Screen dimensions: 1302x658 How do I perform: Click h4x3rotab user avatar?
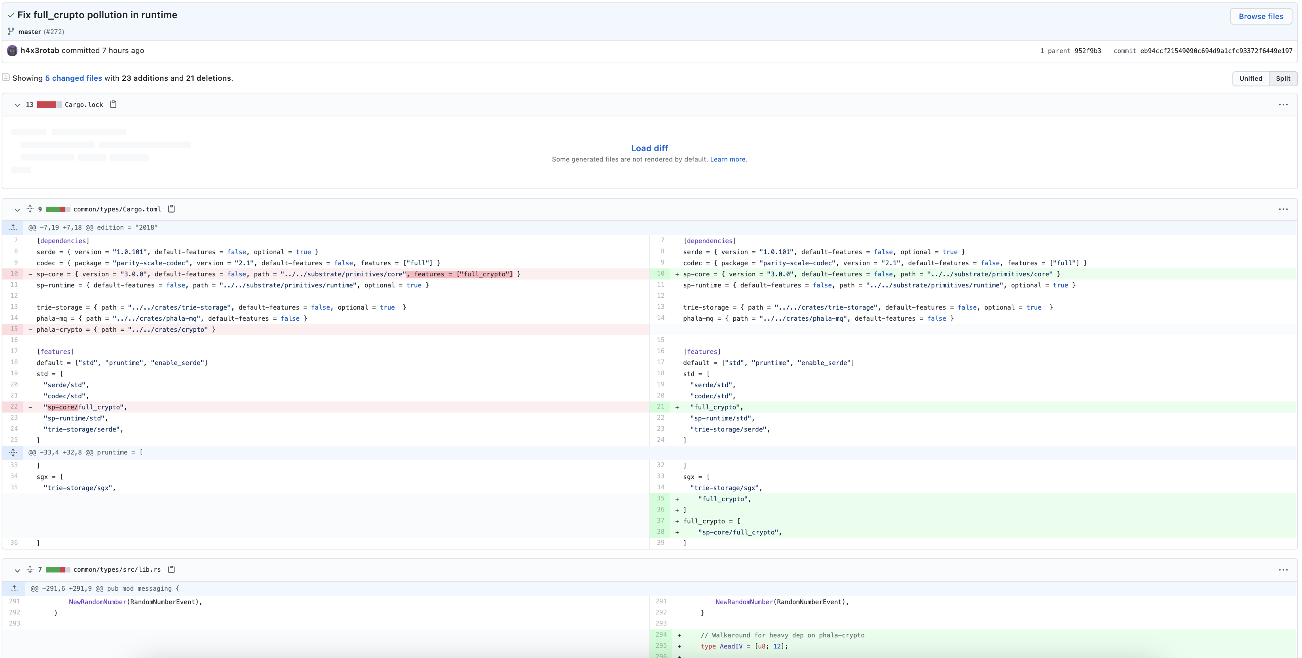pyautogui.click(x=12, y=51)
